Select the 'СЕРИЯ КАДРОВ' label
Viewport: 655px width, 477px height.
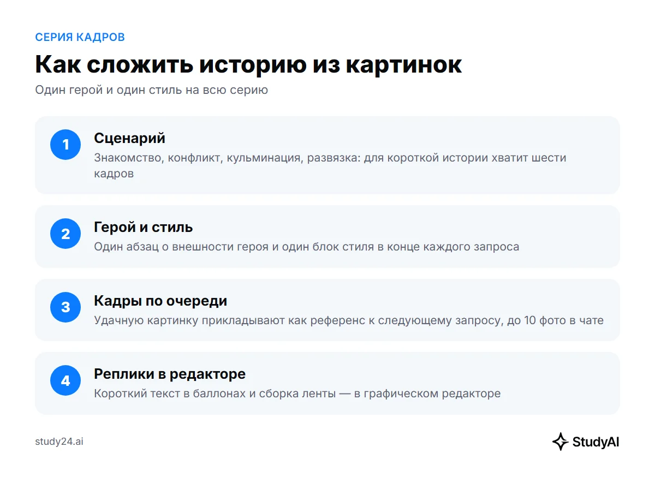pos(80,37)
